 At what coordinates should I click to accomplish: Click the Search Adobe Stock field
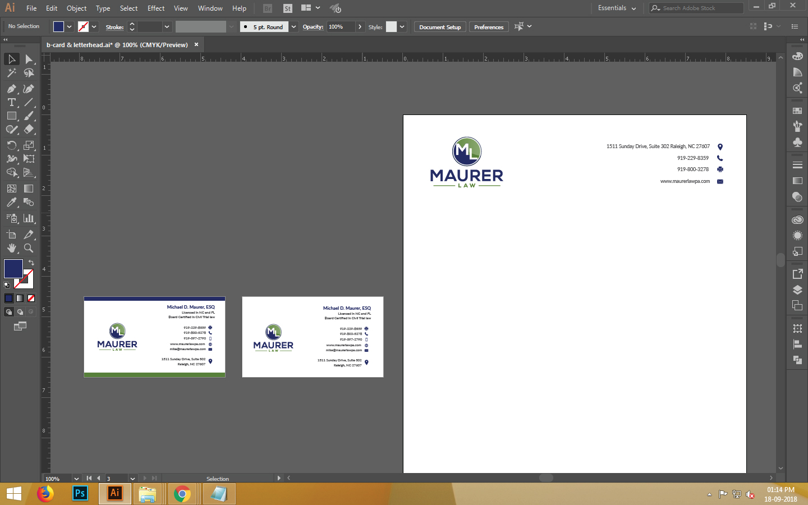[x=696, y=8]
